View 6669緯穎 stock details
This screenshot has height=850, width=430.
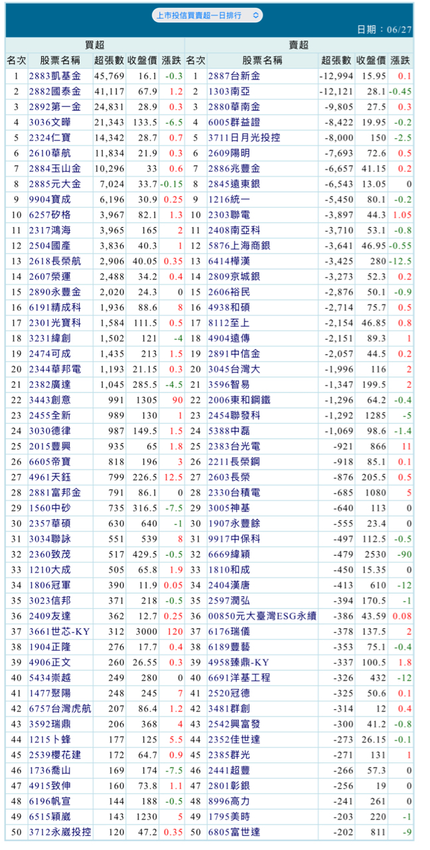click(229, 554)
